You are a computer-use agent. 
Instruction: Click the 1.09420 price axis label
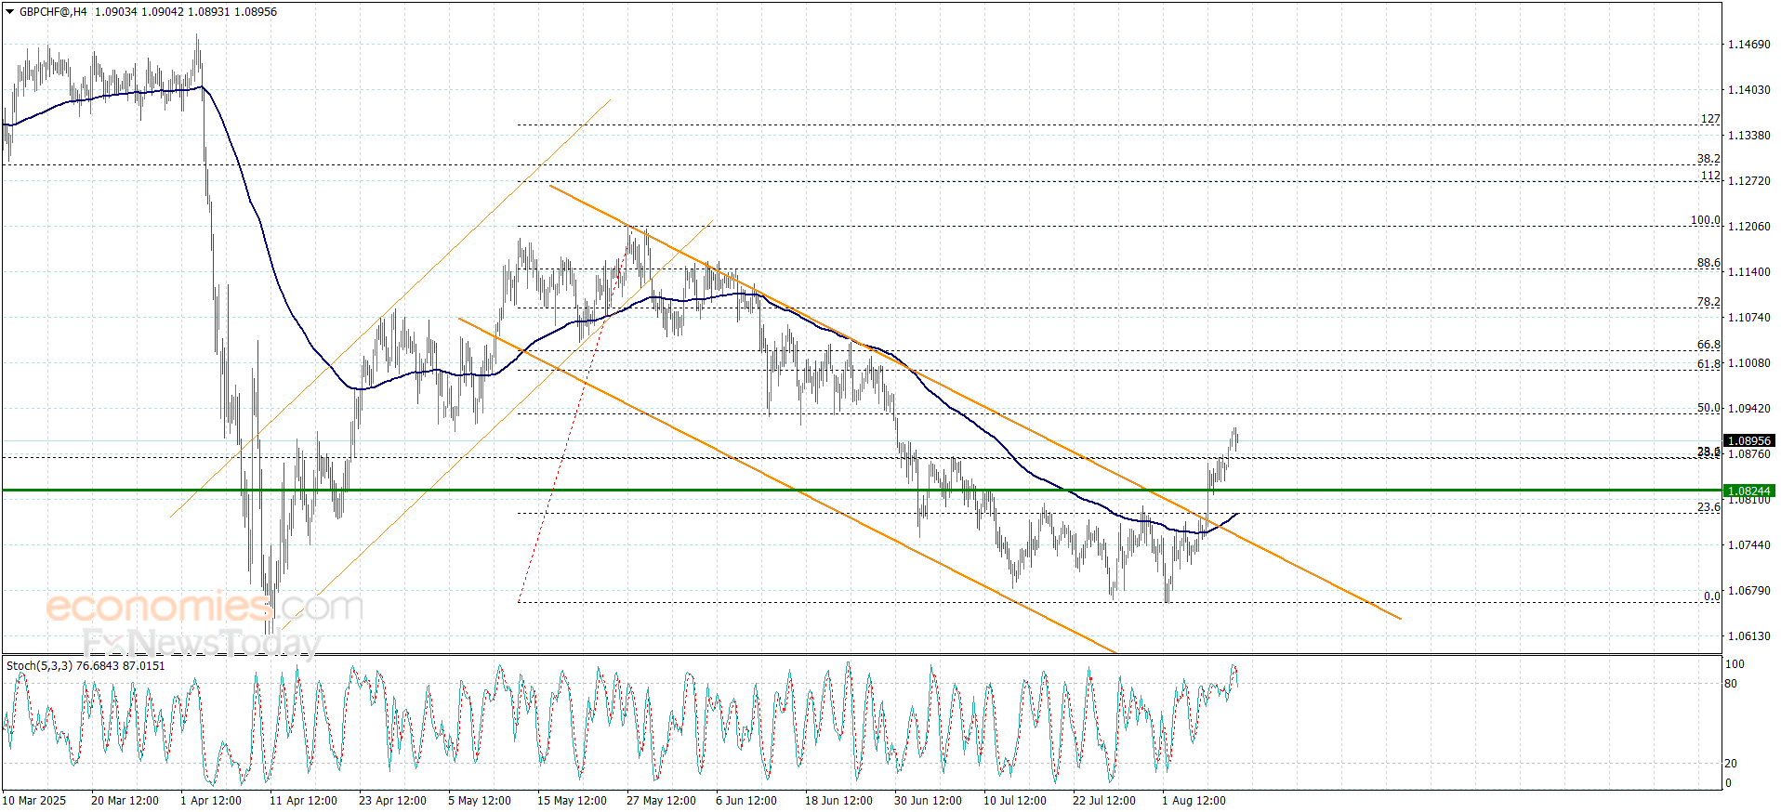click(1748, 409)
